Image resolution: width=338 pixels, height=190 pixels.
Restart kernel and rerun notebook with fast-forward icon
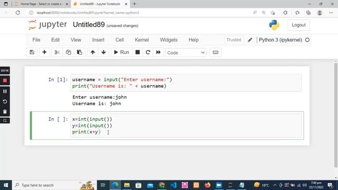(158, 52)
